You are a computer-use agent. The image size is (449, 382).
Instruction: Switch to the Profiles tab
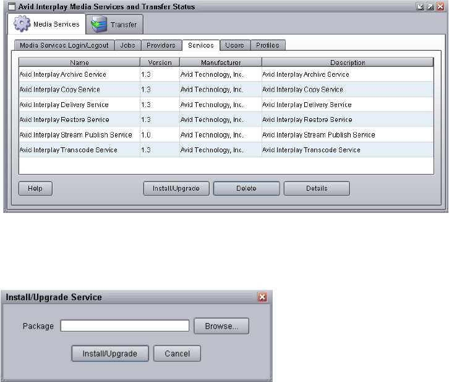click(x=268, y=45)
